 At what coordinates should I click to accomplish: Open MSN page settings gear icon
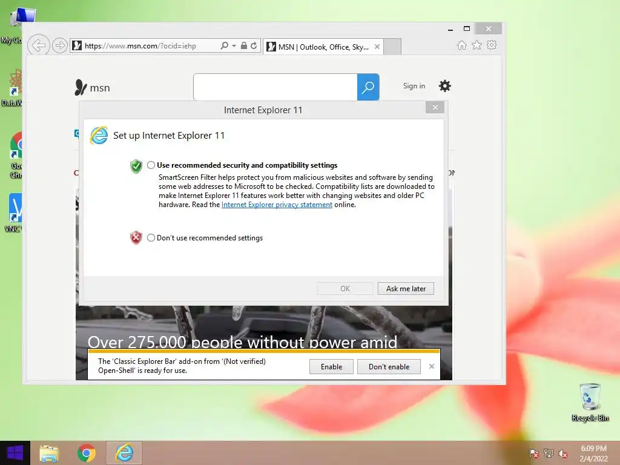(445, 86)
